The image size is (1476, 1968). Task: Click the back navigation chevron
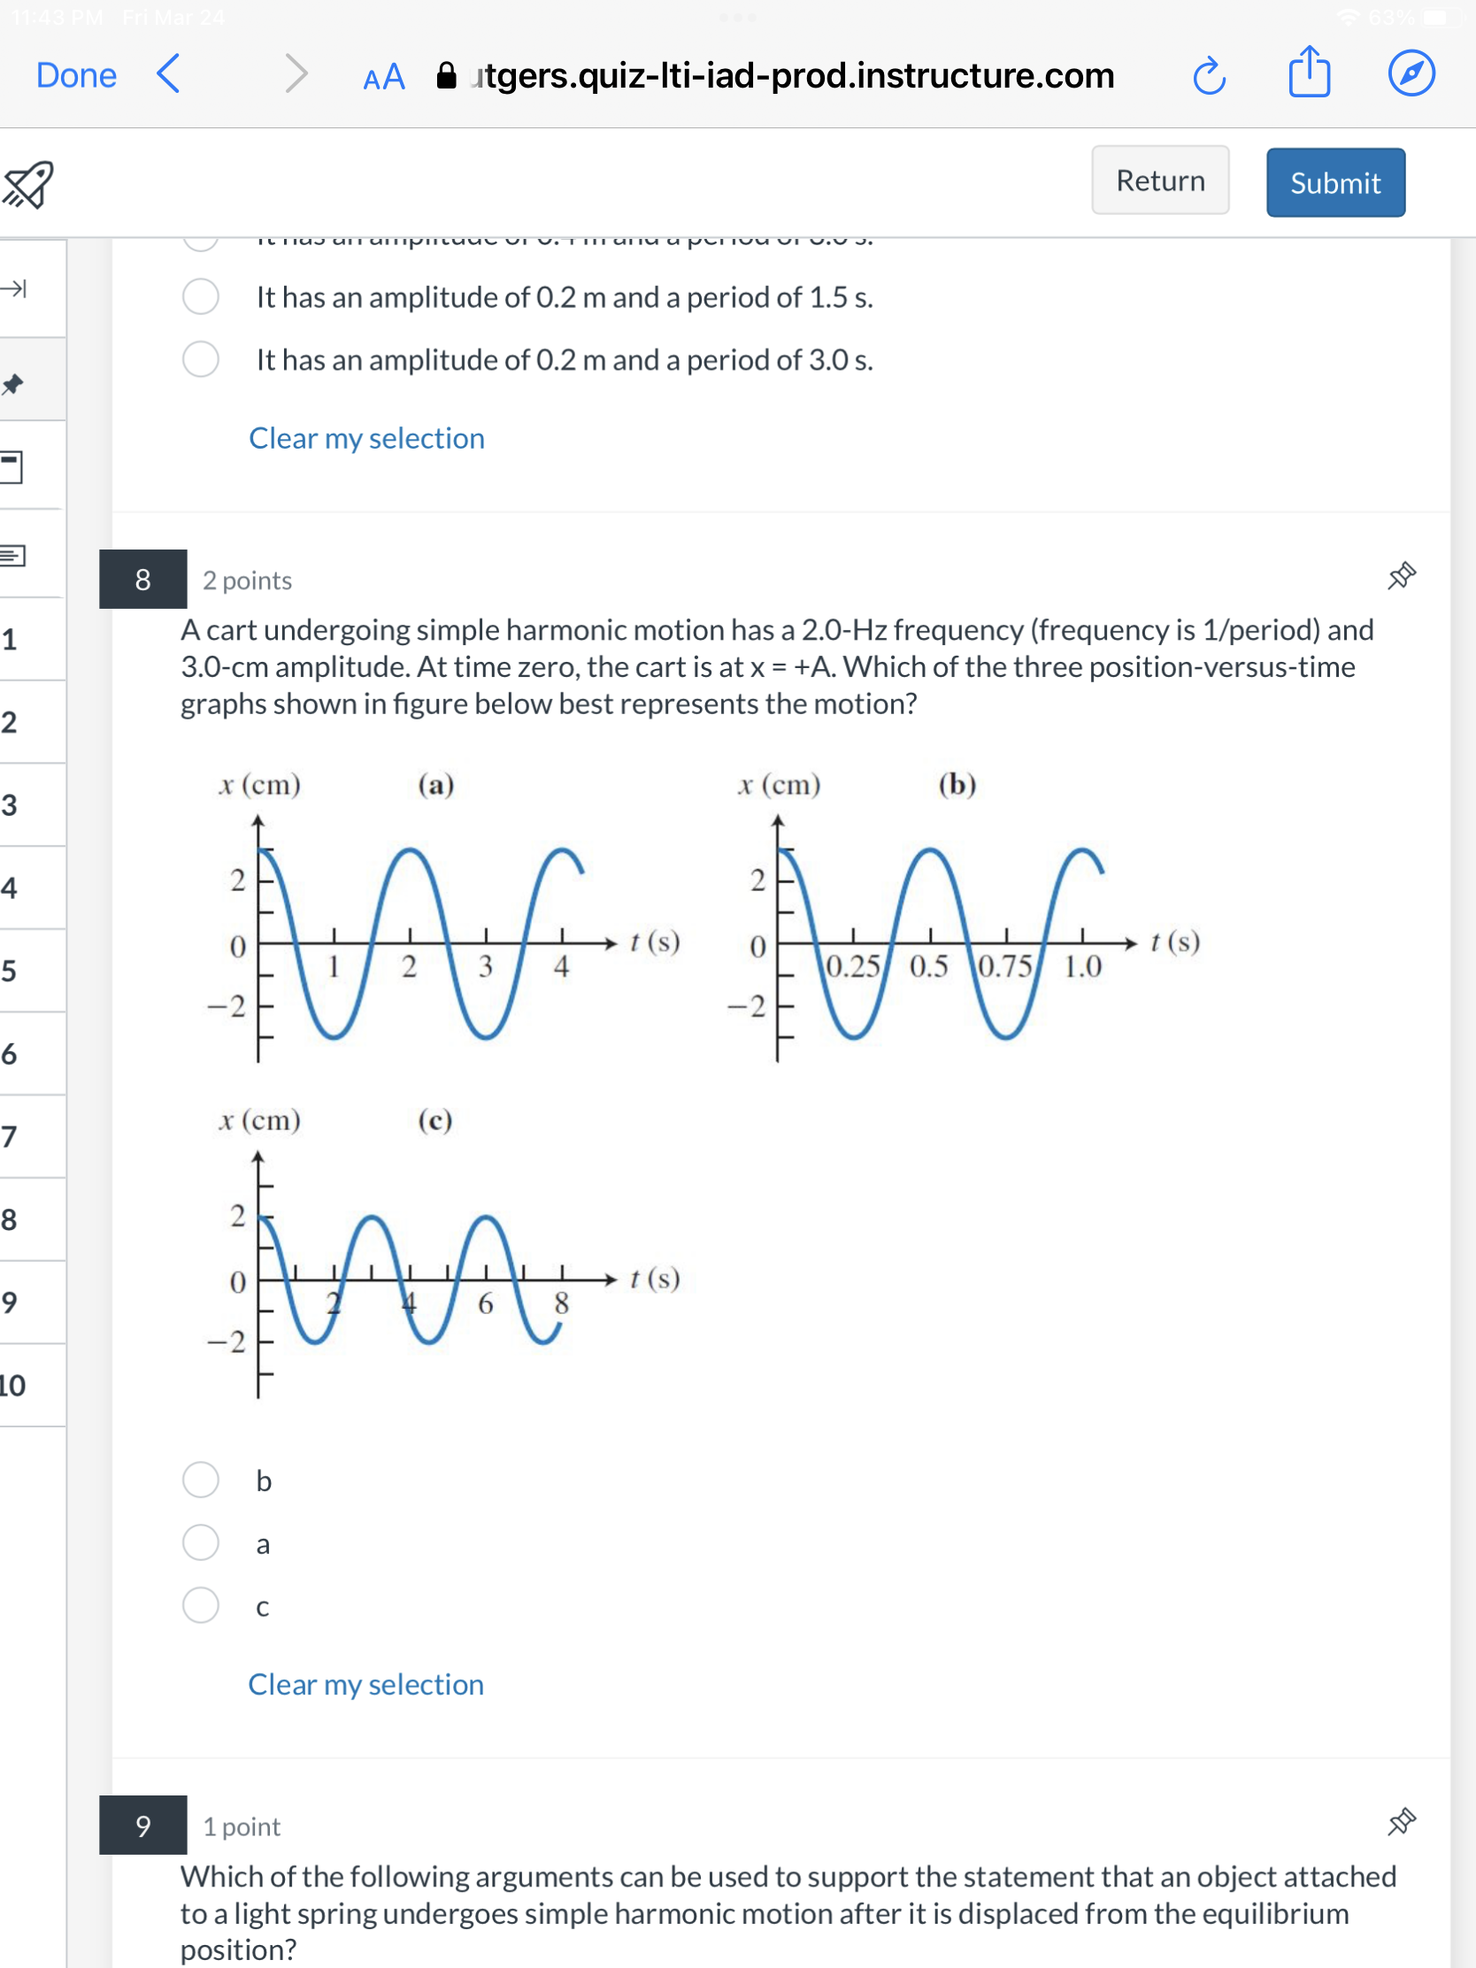(170, 75)
